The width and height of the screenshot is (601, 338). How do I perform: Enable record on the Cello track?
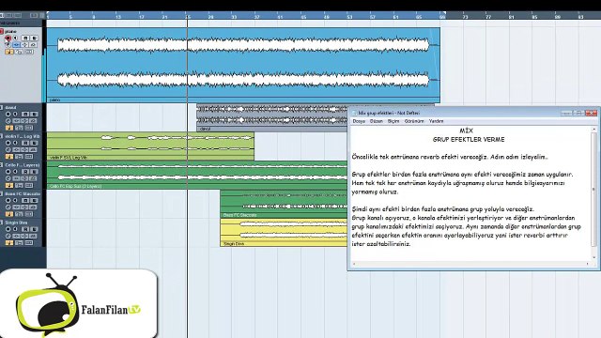click(8, 171)
